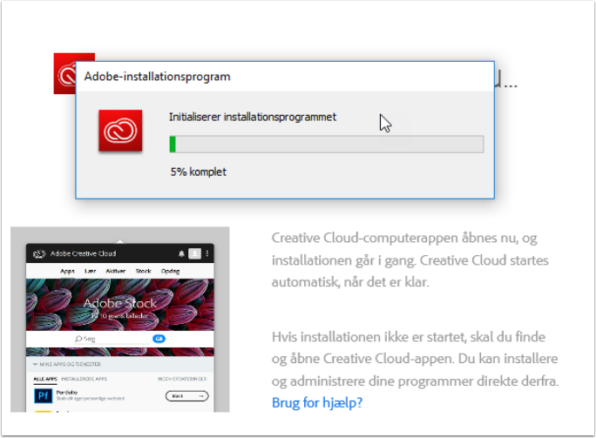596x438 pixels.
Task: Open the 'Brug for hjælp?' link
Action: (x=317, y=402)
